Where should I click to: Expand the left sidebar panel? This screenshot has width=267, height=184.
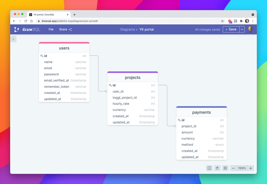point(13,39)
